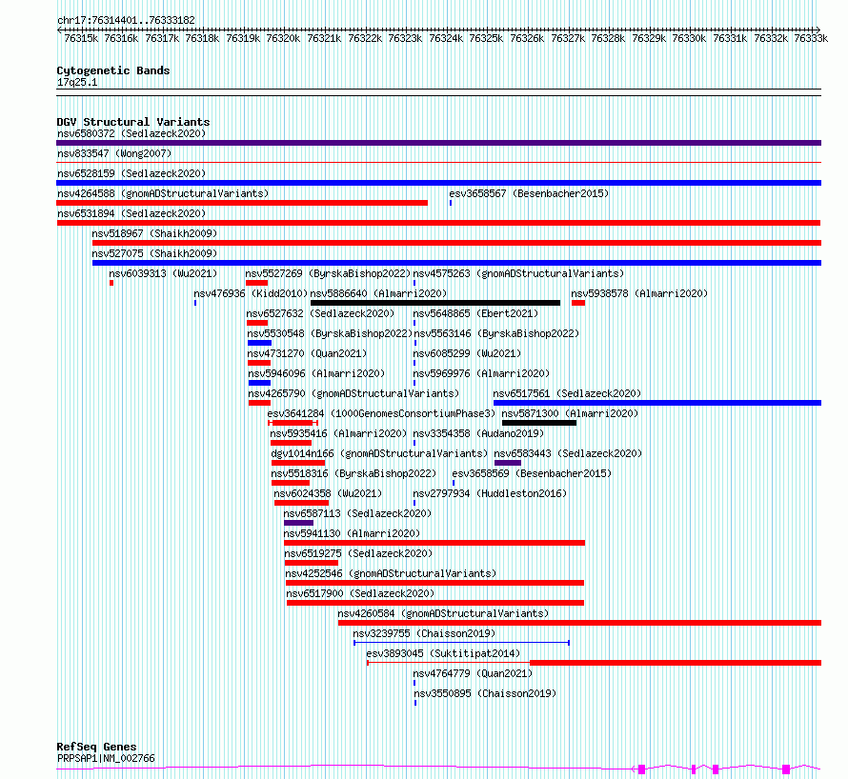Click nsv5946096 (Almarri2020) label

pyautogui.click(x=316, y=373)
